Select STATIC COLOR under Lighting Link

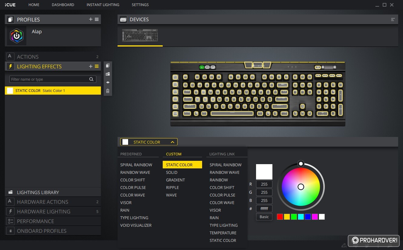coord(223,240)
